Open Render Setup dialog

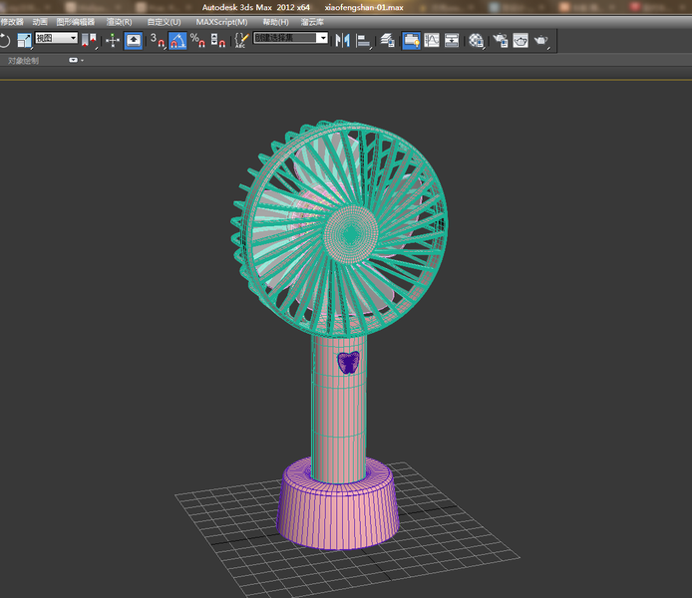coord(501,40)
